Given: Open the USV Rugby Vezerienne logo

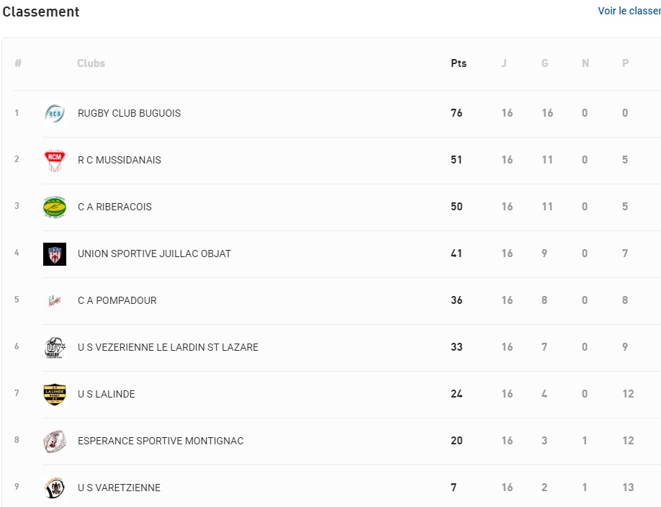Looking at the screenshot, I should pos(55,348).
